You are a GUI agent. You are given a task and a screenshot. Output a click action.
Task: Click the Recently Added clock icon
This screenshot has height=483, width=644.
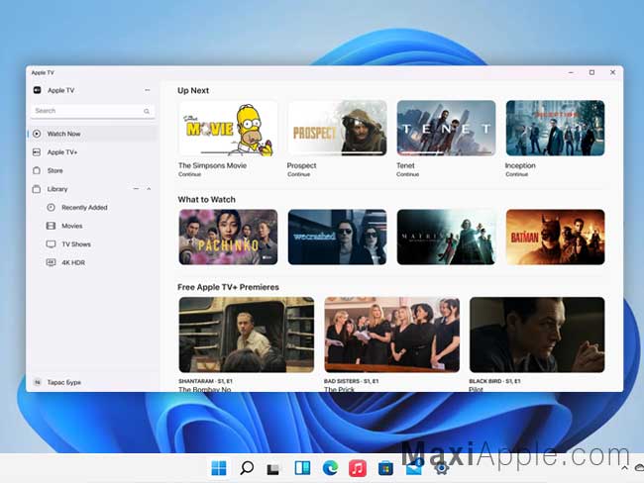click(51, 207)
